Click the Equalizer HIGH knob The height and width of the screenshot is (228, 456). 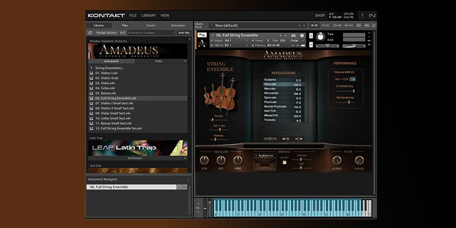point(238,160)
